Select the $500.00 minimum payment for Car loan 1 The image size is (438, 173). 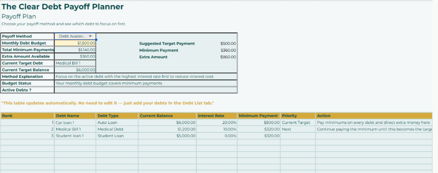[259, 122]
